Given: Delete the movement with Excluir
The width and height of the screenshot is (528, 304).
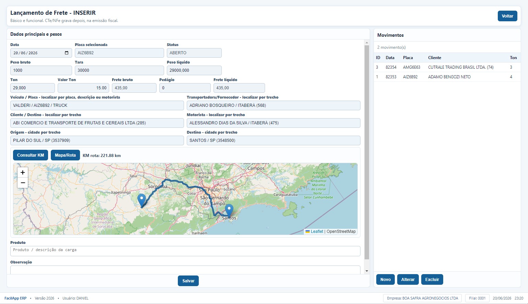Looking at the screenshot, I should [432, 280].
